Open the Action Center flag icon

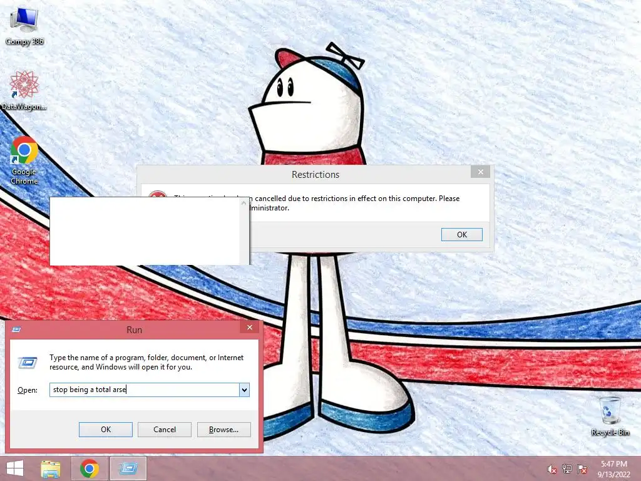(x=582, y=469)
